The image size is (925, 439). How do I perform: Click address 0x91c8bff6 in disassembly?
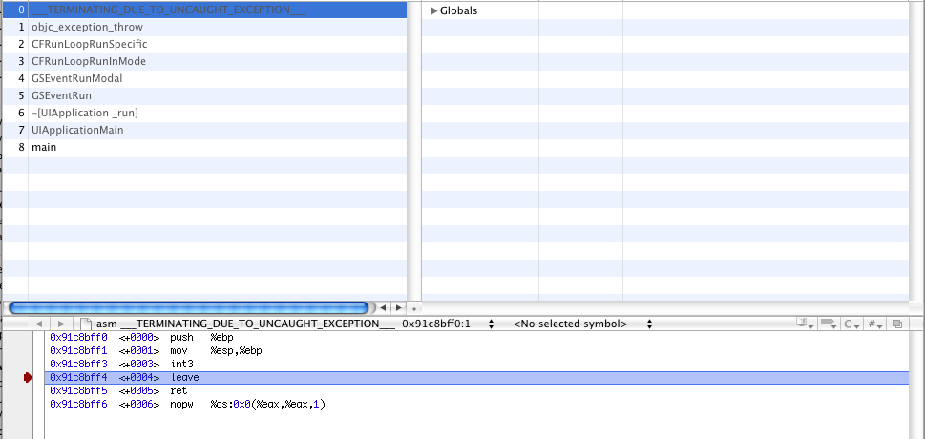(x=79, y=405)
